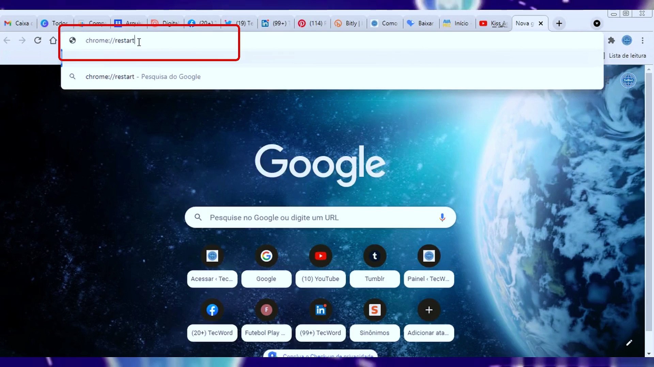Open a new tab with the plus button
654x367 pixels.
click(x=559, y=23)
